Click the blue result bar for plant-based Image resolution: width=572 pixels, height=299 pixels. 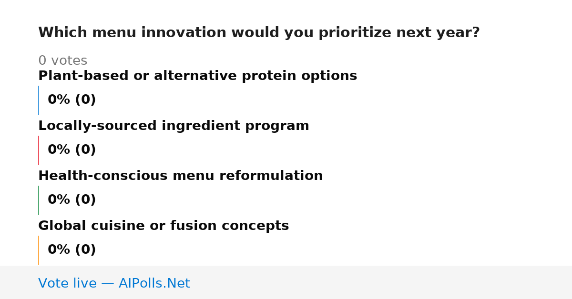38,100
